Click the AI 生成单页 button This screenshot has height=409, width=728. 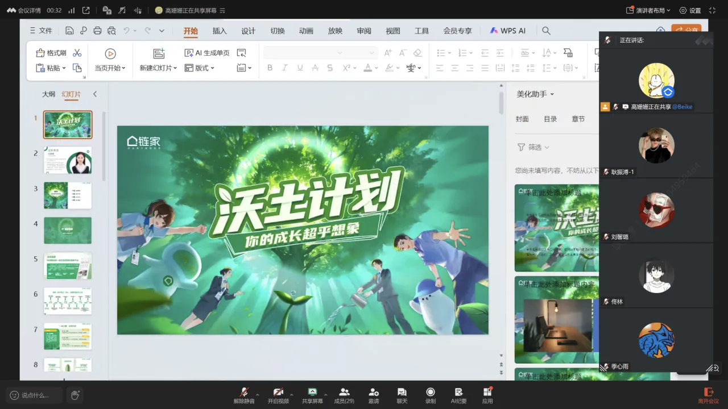pos(207,53)
